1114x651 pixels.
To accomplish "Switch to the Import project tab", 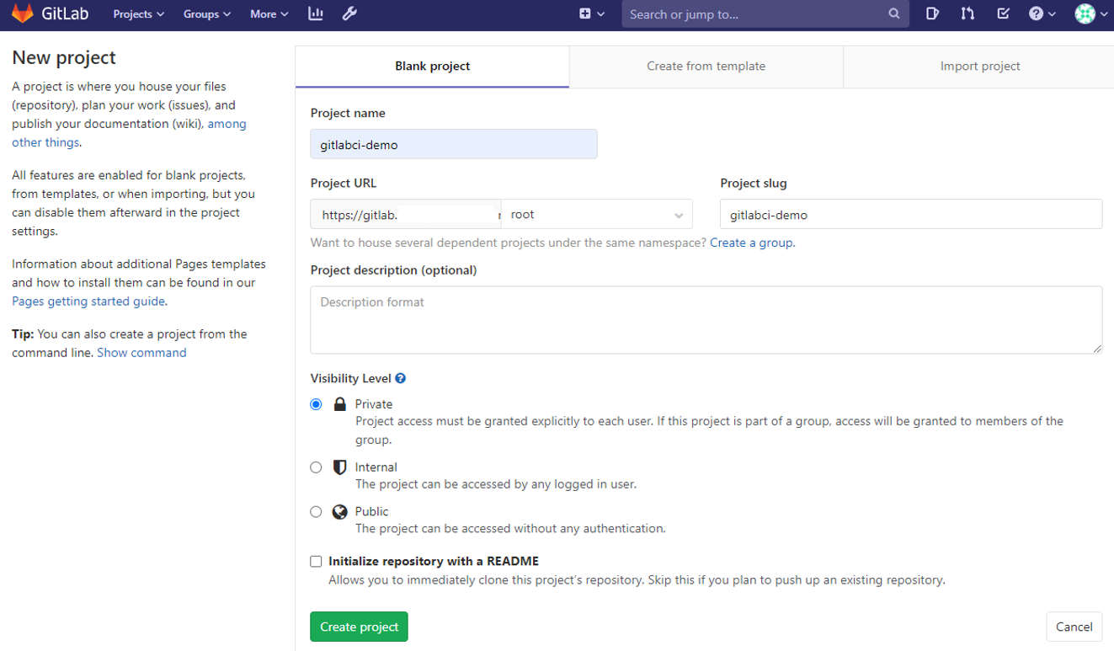I will (x=979, y=67).
